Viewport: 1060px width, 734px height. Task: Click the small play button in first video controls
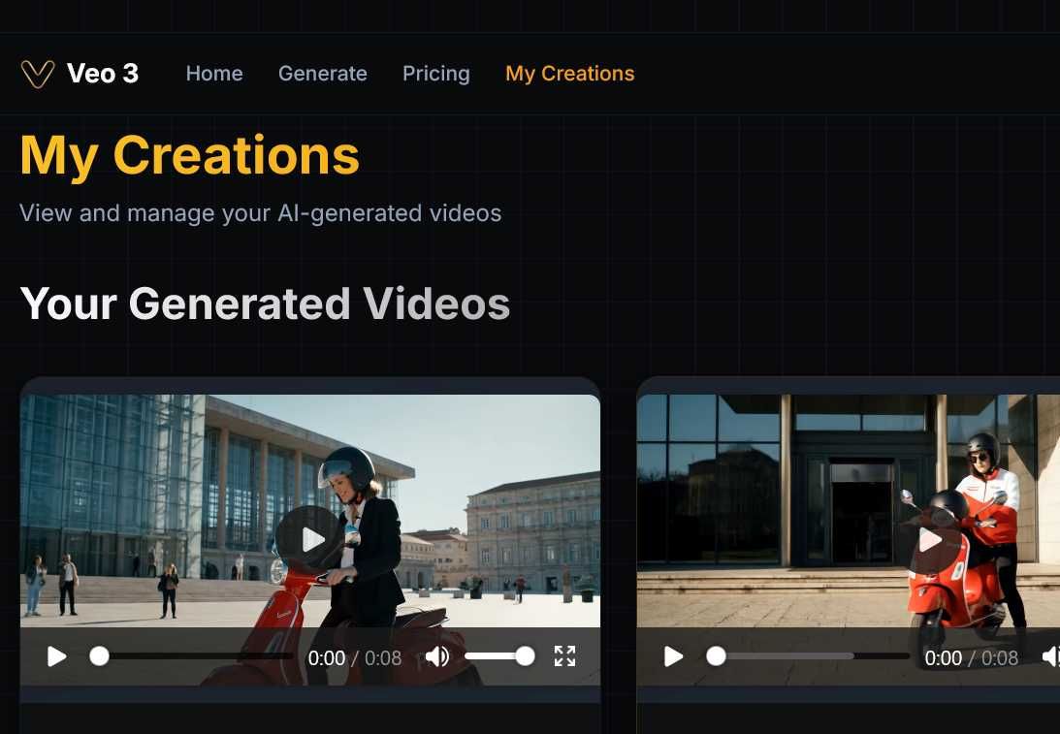pos(57,656)
